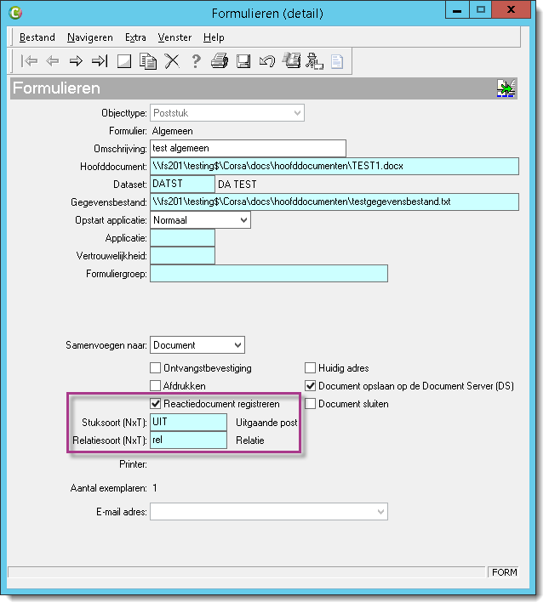Open the E-mail adres combo box
549x608 pixels.
(380, 512)
